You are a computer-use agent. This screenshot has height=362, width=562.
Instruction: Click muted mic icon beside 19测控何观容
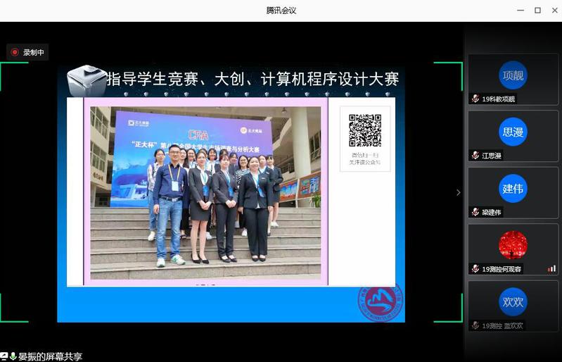[475, 269]
